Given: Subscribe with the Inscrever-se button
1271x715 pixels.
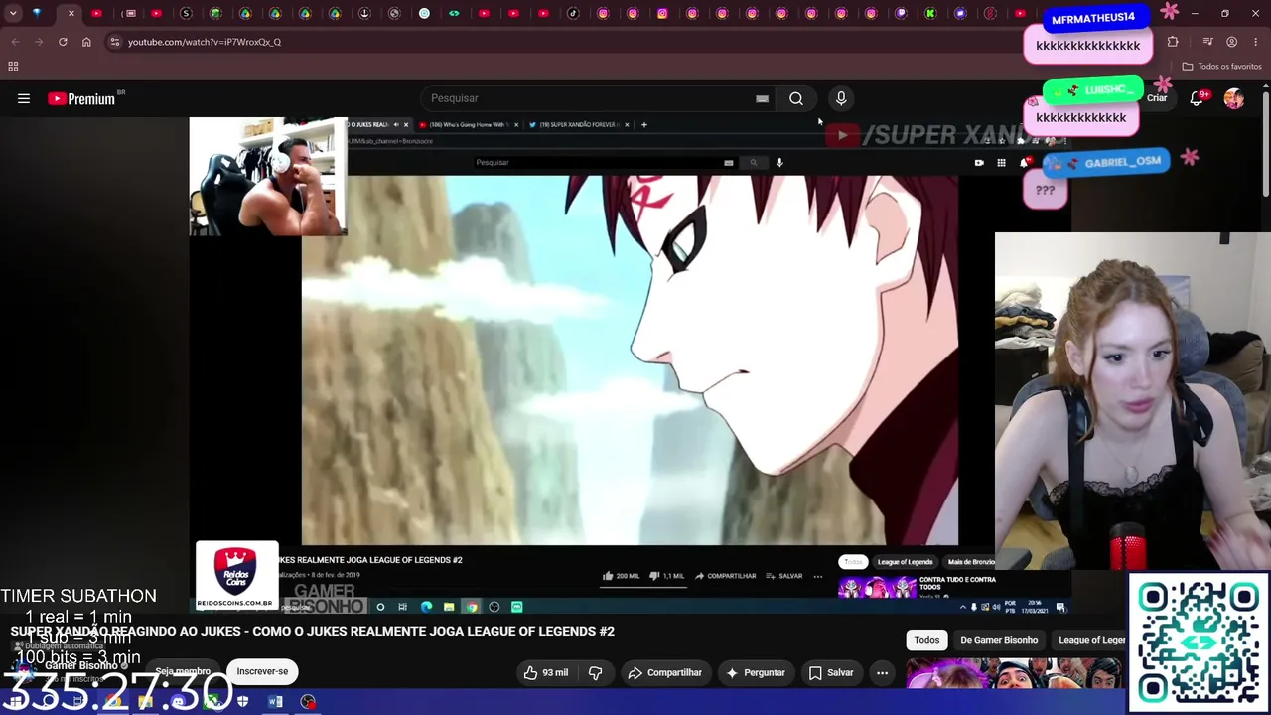Looking at the screenshot, I should click(262, 671).
